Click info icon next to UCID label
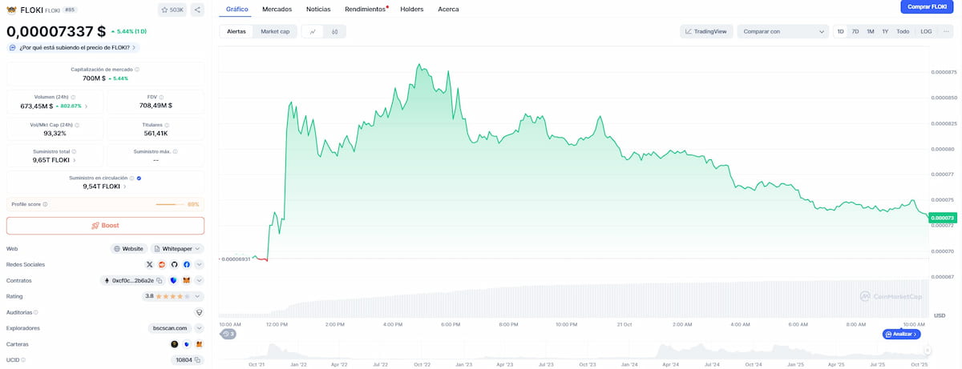Viewport: 962px width, 369px height. pos(22,360)
